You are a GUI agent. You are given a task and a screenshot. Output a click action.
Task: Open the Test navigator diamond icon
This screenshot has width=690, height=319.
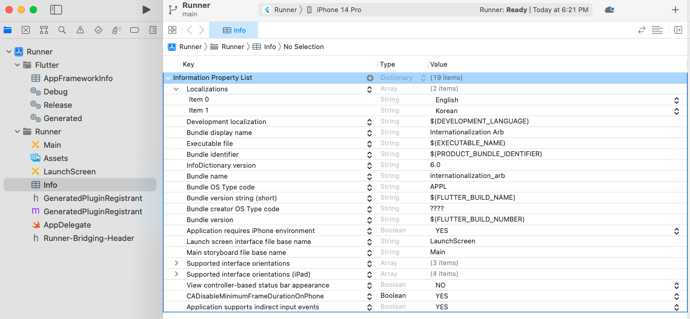pos(99,30)
